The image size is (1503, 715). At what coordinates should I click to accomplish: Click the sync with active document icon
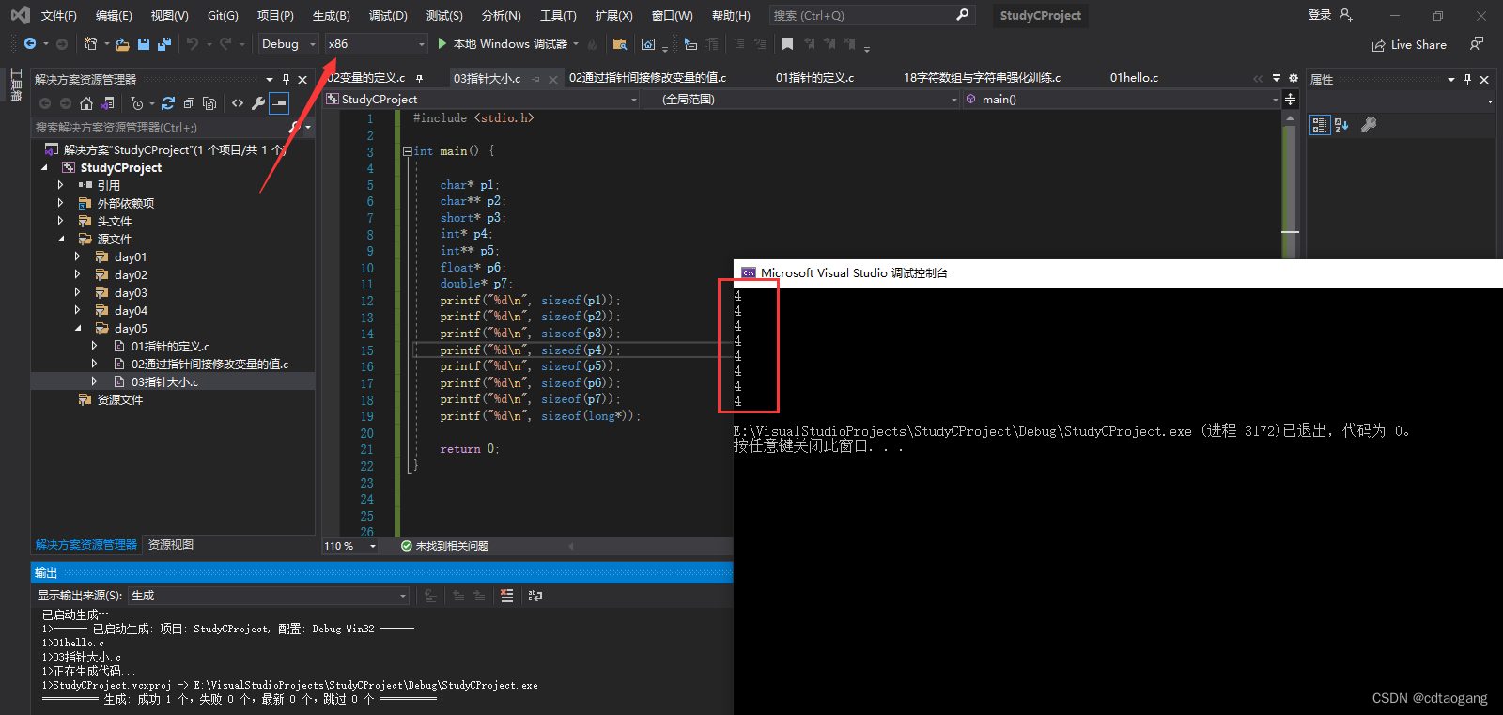click(168, 103)
